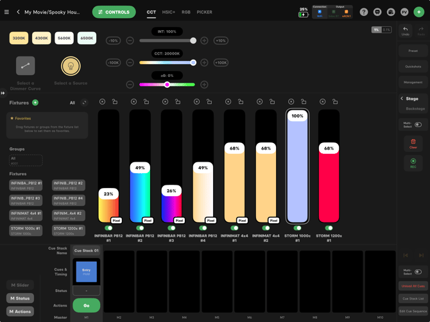430x322 pixels.
Task: Toggle INFINIBAR PB12 #4 on/off switch
Action: 203,228
